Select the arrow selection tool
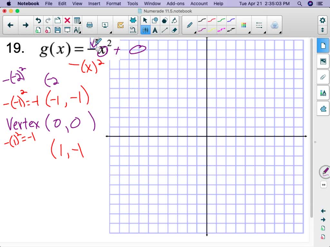This screenshot has width=330, height=247. click(x=145, y=20)
